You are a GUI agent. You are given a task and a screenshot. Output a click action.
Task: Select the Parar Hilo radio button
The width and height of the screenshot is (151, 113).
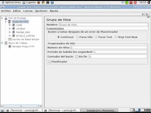(77, 37)
